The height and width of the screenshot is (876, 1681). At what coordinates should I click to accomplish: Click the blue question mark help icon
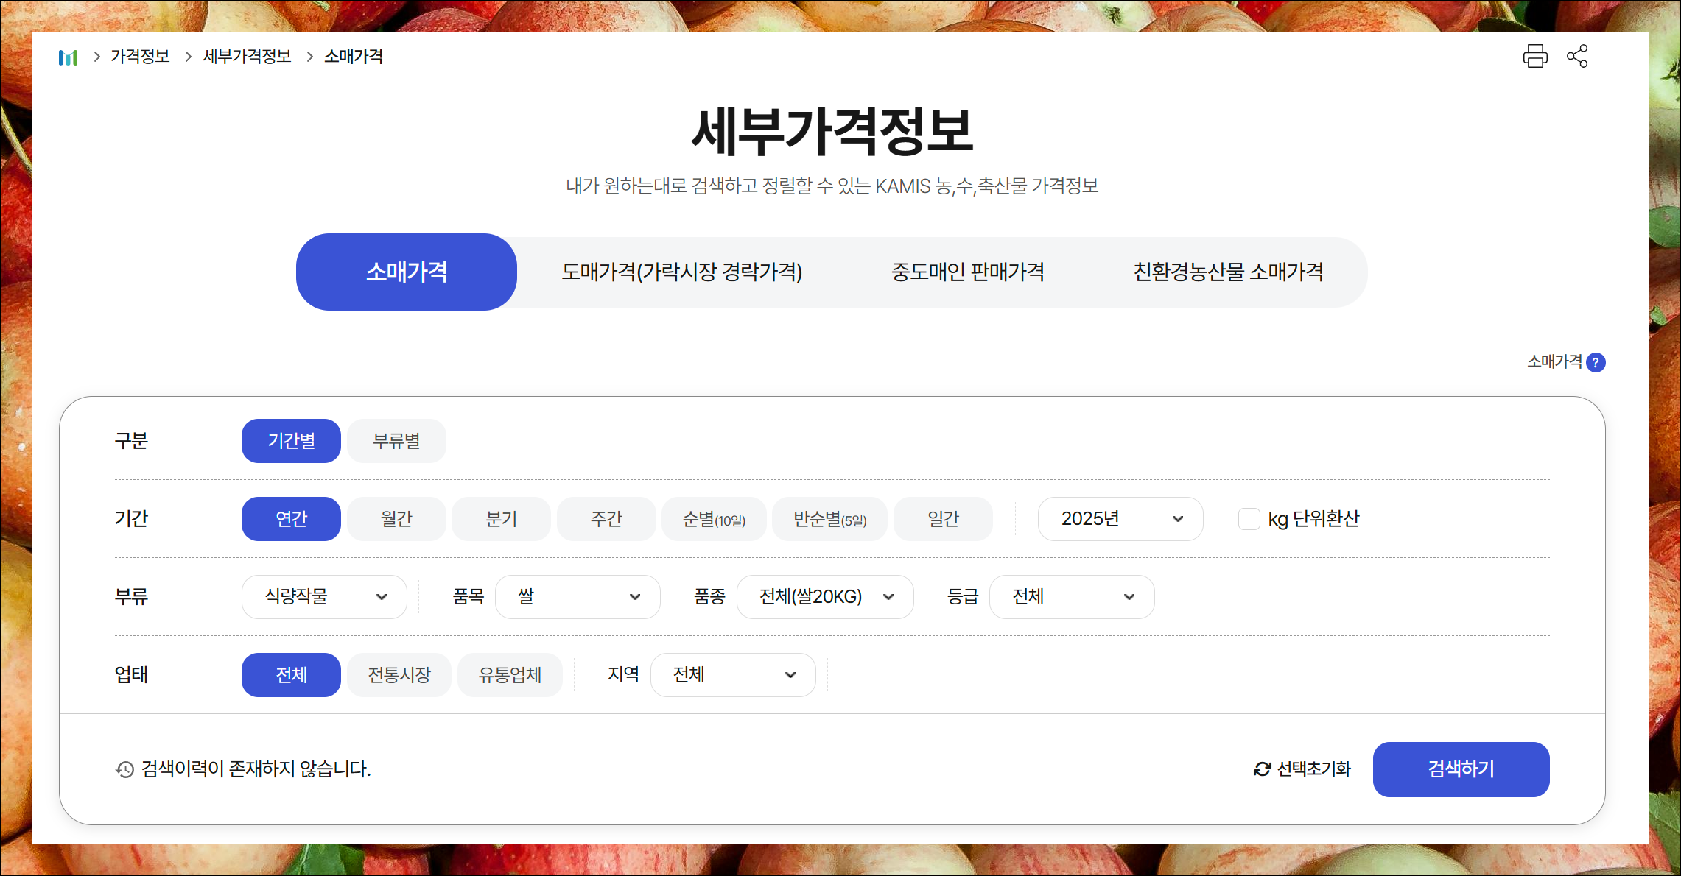tap(1596, 362)
